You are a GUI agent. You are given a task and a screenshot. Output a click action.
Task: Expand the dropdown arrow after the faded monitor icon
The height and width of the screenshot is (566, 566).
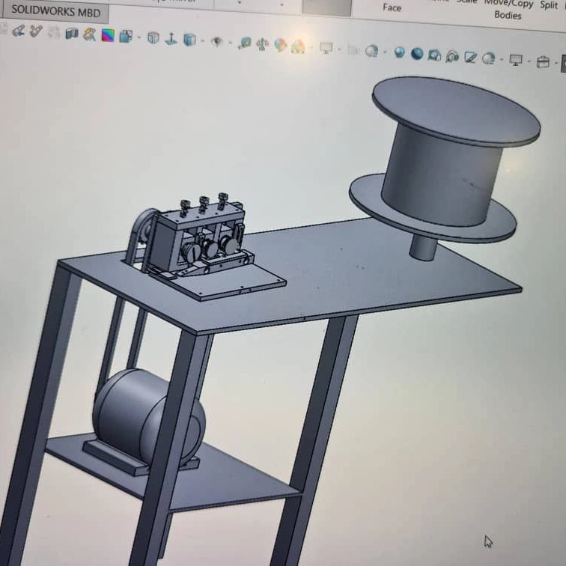tap(339, 49)
